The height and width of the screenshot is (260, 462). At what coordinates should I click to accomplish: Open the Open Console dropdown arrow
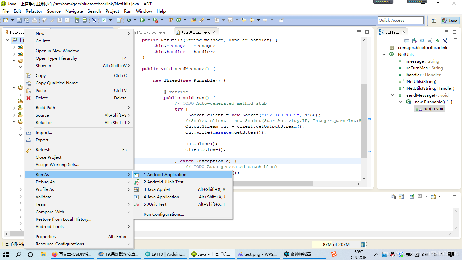point(440,196)
